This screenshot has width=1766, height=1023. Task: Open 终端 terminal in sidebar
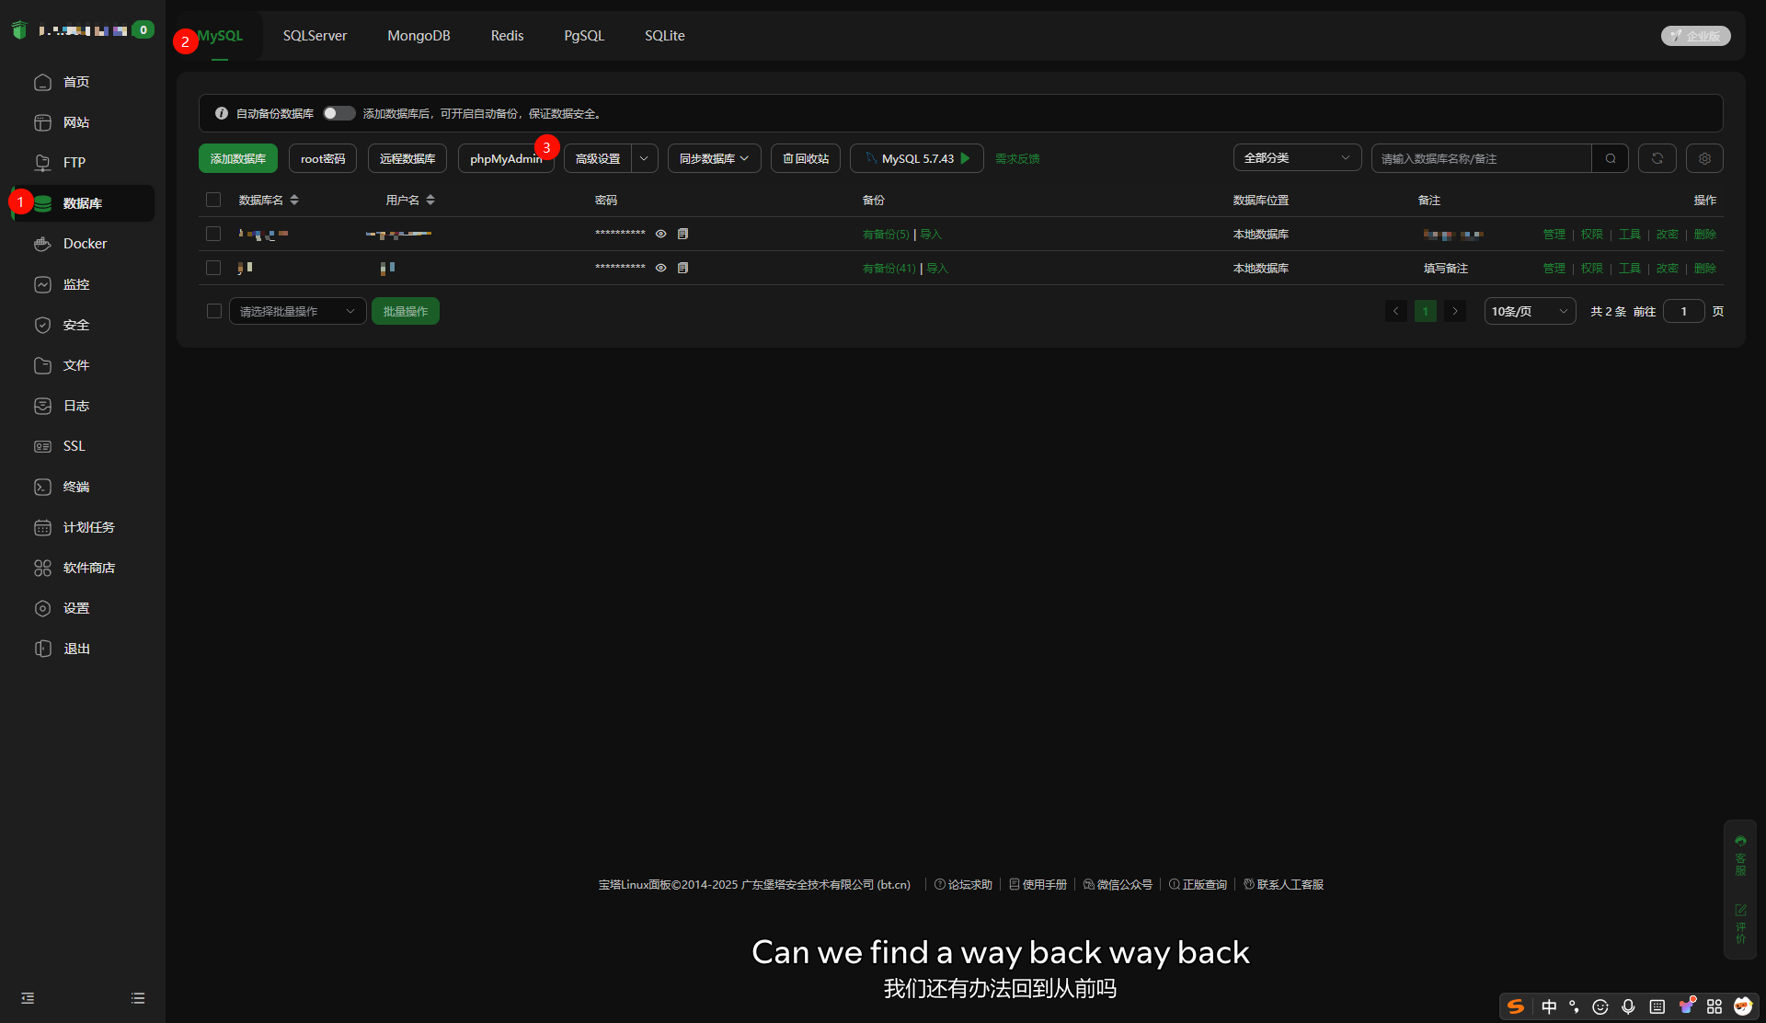(76, 487)
